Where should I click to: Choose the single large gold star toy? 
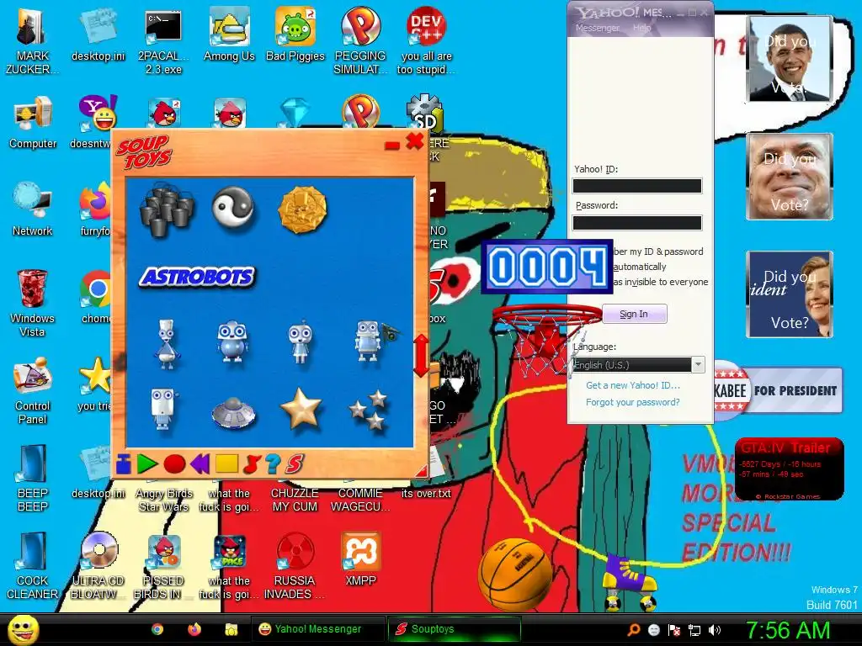tap(301, 408)
